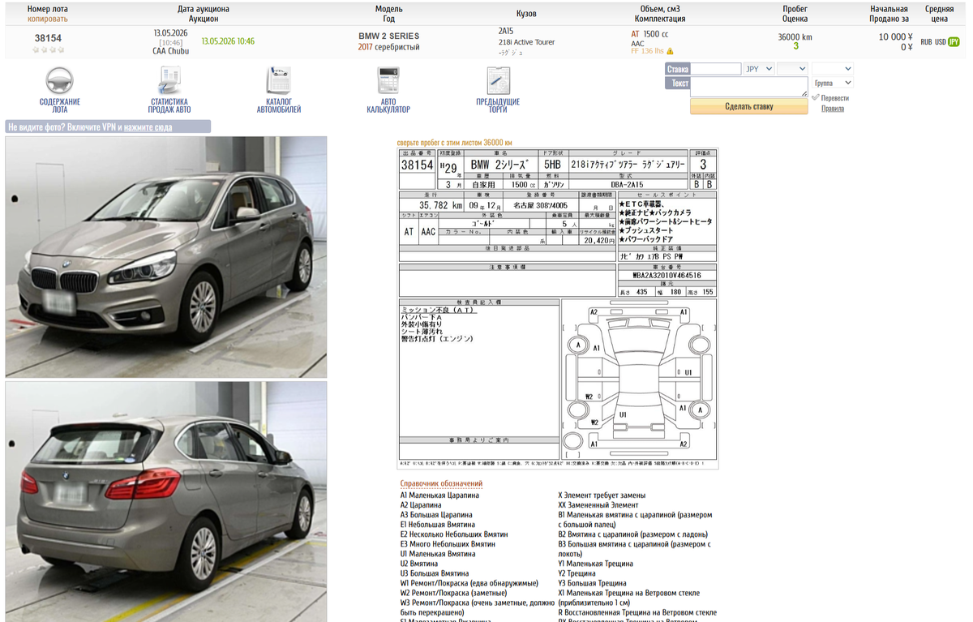Open the empty dropdown right of JPY
Screen dimensions: 973x622
(792, 69)
